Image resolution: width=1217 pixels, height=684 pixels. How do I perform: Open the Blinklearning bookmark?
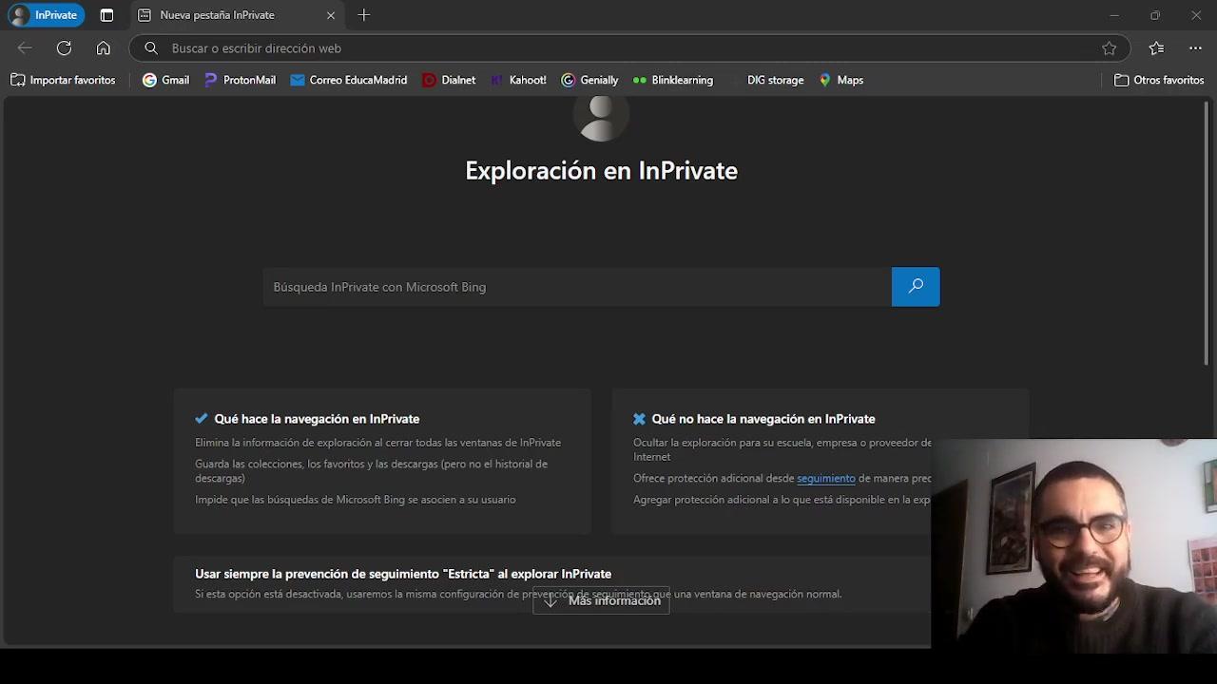point(672,80)
